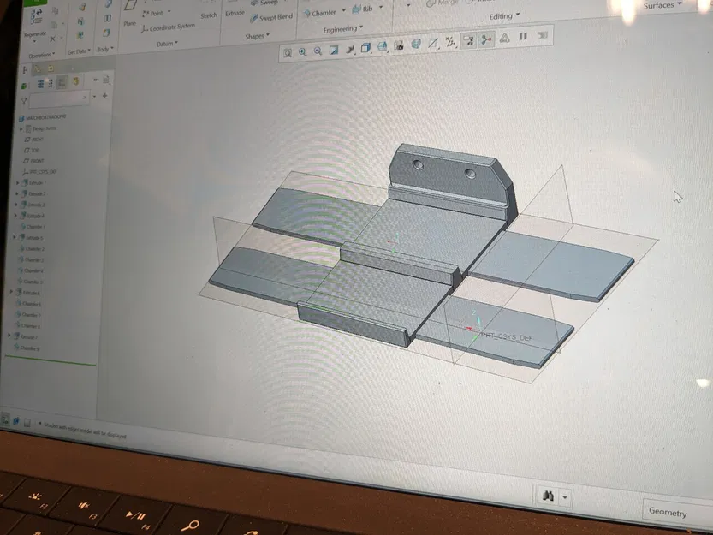The width and height of the screenshot is (713, 535).
Task: Click the Refit view toolbar icon
Action: coord(288,53)
